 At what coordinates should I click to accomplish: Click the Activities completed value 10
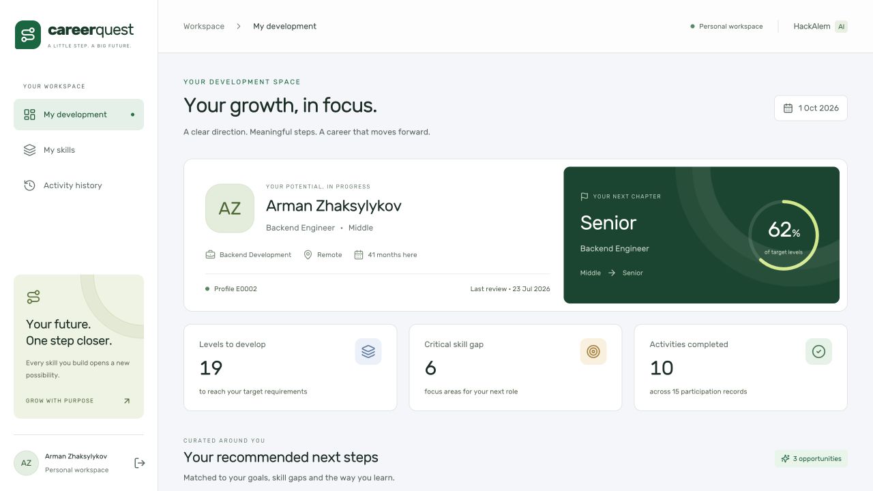(662, 368)
